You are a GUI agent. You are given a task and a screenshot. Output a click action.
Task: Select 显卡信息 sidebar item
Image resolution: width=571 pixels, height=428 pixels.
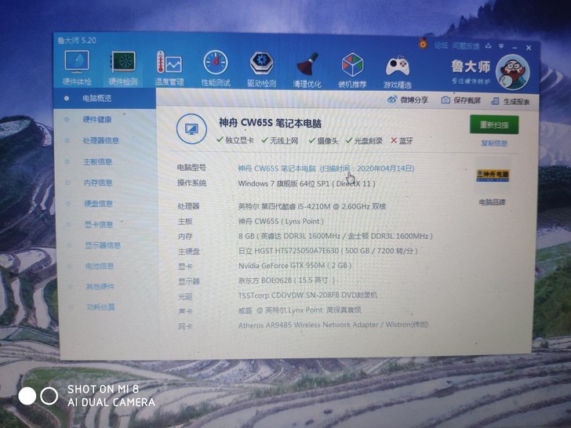tap(99, 224)
